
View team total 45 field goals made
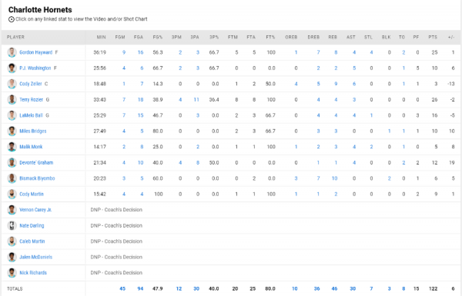click(122, 289)
